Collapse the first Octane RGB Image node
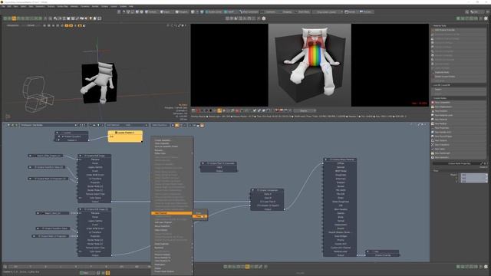491x276 pixels. pos(80,156)
